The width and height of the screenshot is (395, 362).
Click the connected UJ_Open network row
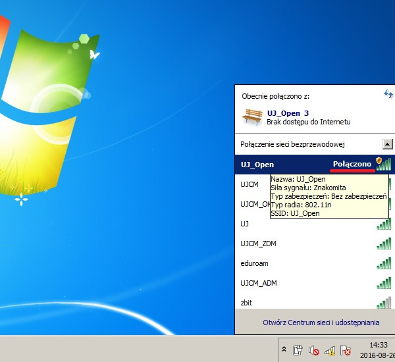(296, 164)
